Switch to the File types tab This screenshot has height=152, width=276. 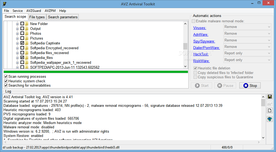click(x=37, y=17)
